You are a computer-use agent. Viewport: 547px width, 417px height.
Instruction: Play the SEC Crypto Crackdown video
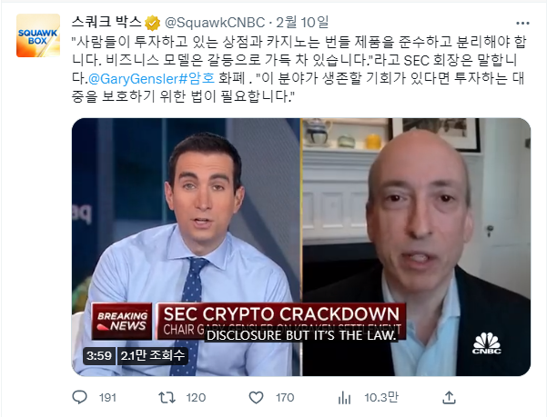coord(301,247)
